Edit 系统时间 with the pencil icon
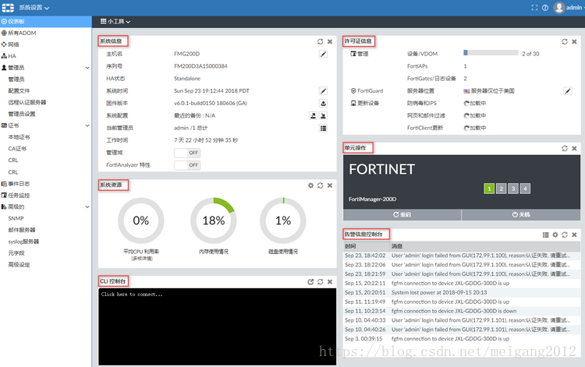This screenshot has height=367, width=585. tap(323, 91)
